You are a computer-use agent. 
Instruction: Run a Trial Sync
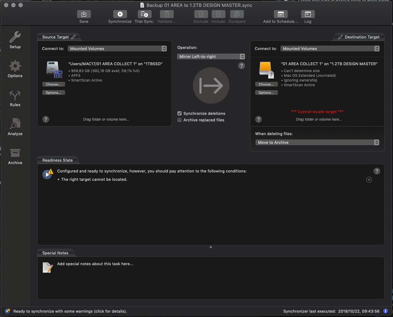pos(144,14)
